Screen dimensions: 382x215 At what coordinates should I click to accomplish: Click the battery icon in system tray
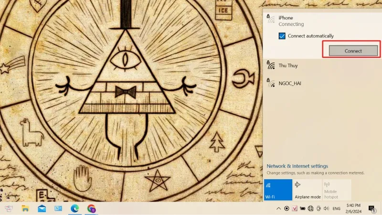point(303,209)
